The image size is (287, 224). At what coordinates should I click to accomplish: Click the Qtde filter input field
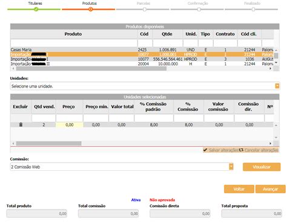click(x=168, y=43)
